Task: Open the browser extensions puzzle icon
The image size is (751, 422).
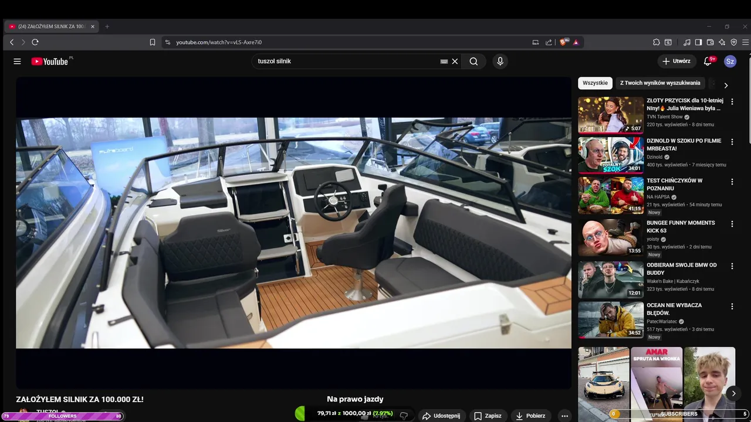Action: 657,42
